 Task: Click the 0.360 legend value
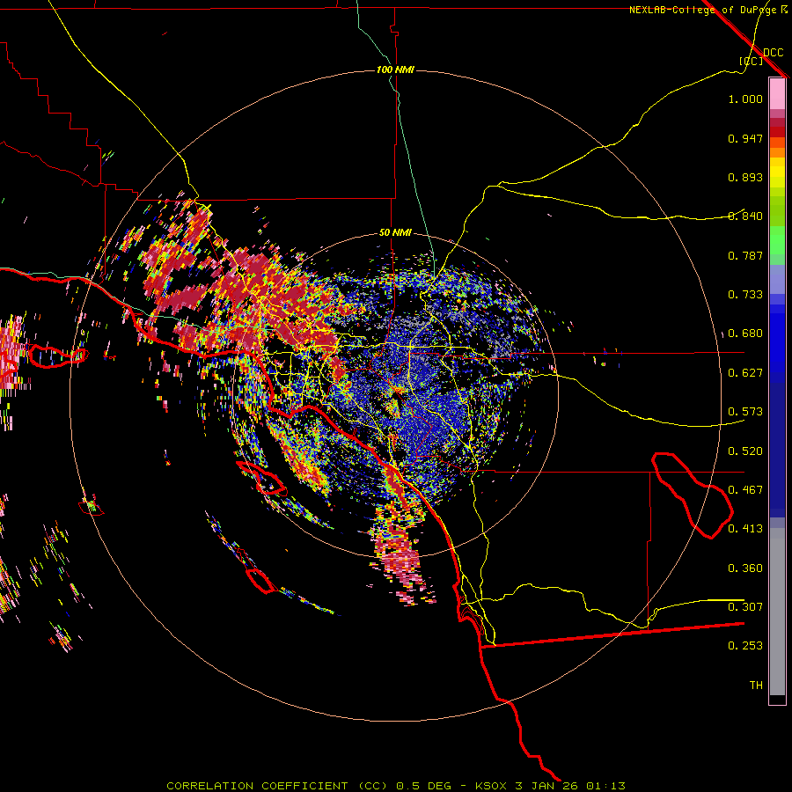tap(745, 568)
